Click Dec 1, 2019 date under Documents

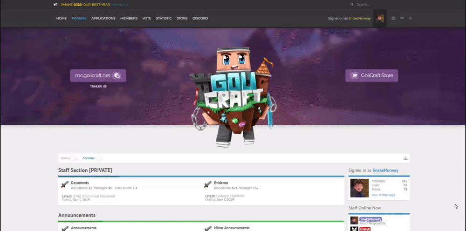[x=81, y=200]
